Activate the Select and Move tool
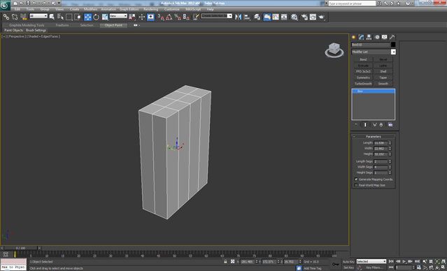This screenshot has height=271, width=447. coord(88,17)
